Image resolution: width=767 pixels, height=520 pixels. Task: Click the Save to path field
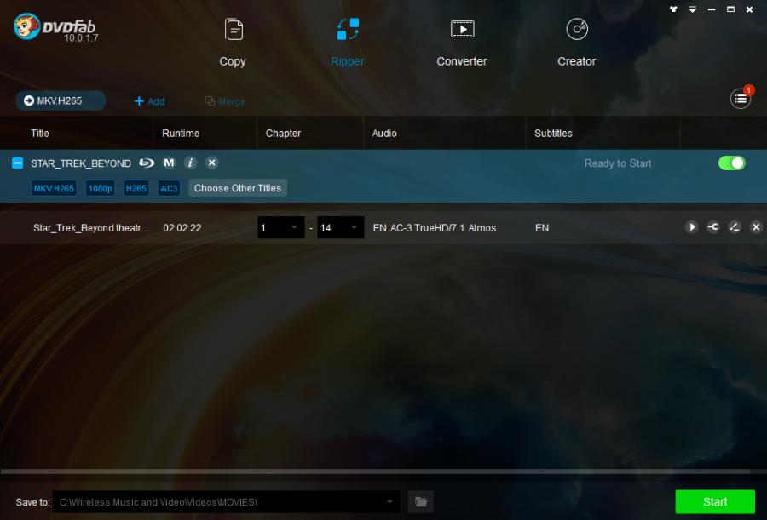[x=226, y=502]
